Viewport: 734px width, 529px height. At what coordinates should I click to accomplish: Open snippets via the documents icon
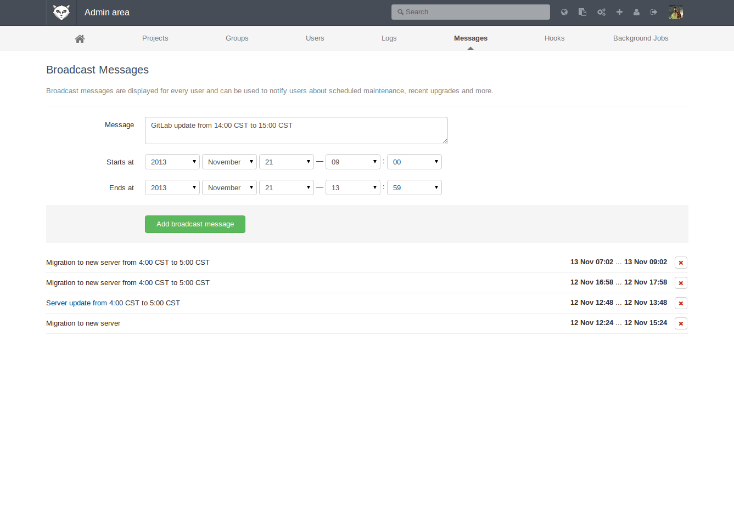point(582,12)
